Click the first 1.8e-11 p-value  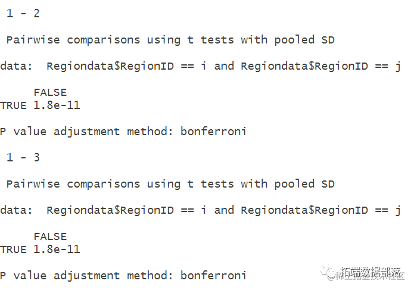pos(57,105)
